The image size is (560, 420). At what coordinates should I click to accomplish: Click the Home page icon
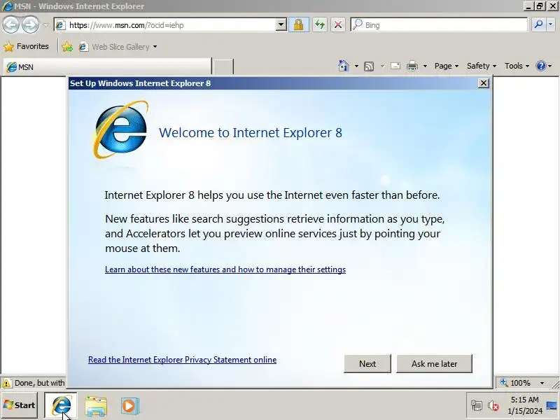tap(343, 66)
